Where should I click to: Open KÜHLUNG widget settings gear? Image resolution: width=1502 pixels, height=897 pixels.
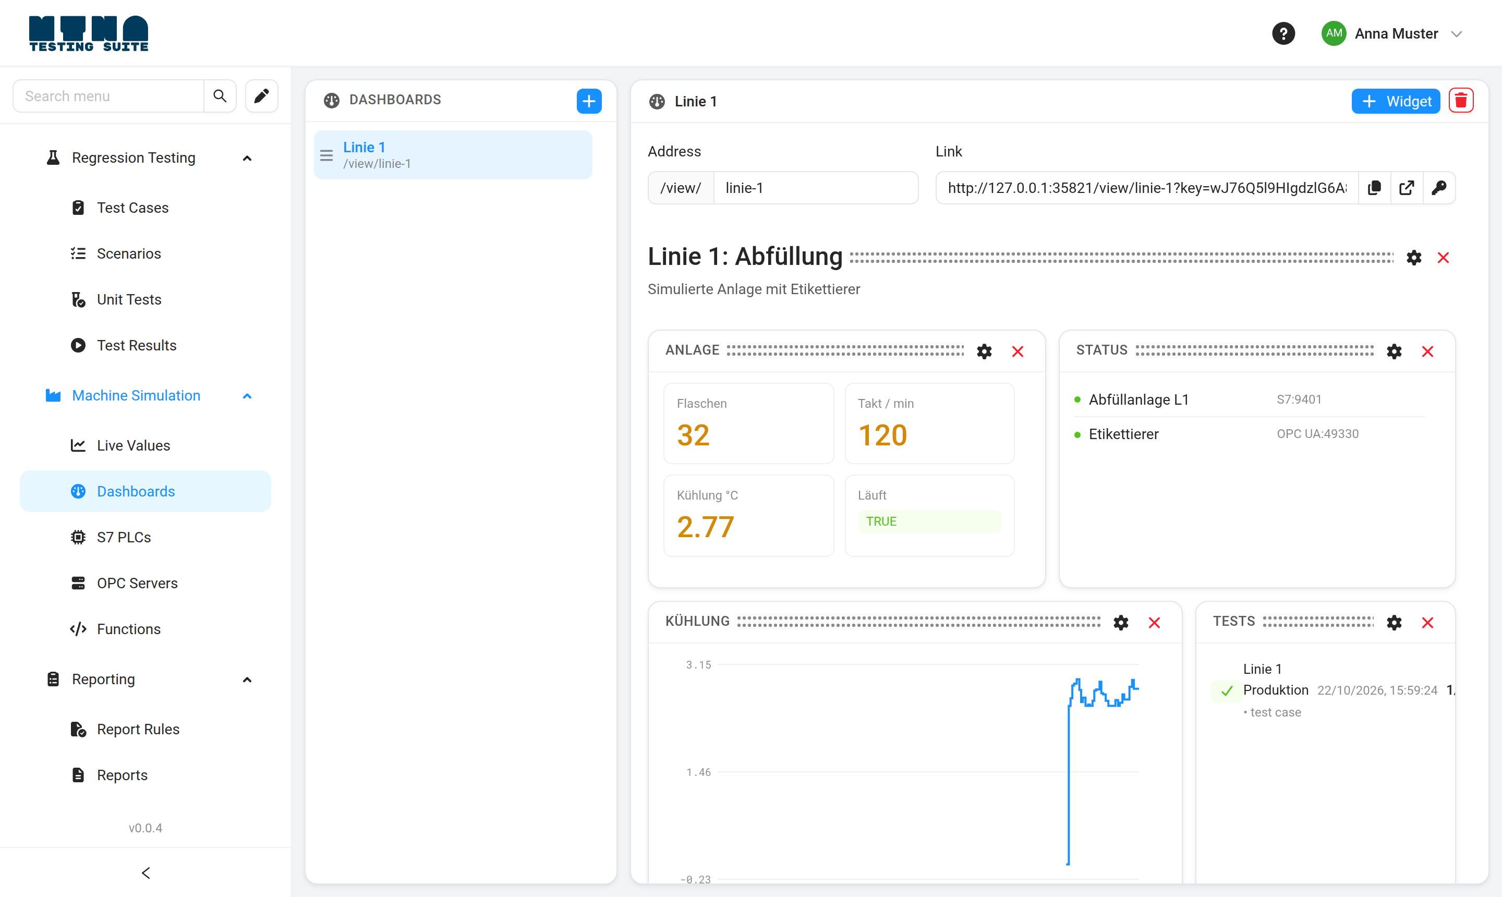pyautogui.click(x=1121, y=623)
